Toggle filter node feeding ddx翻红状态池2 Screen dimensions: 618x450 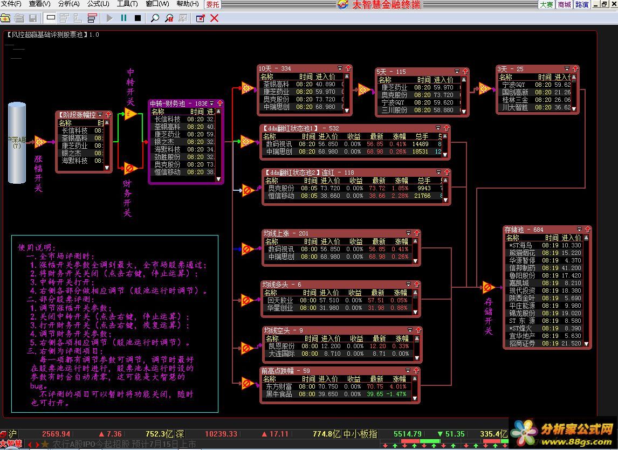click(x=248, y=190)
